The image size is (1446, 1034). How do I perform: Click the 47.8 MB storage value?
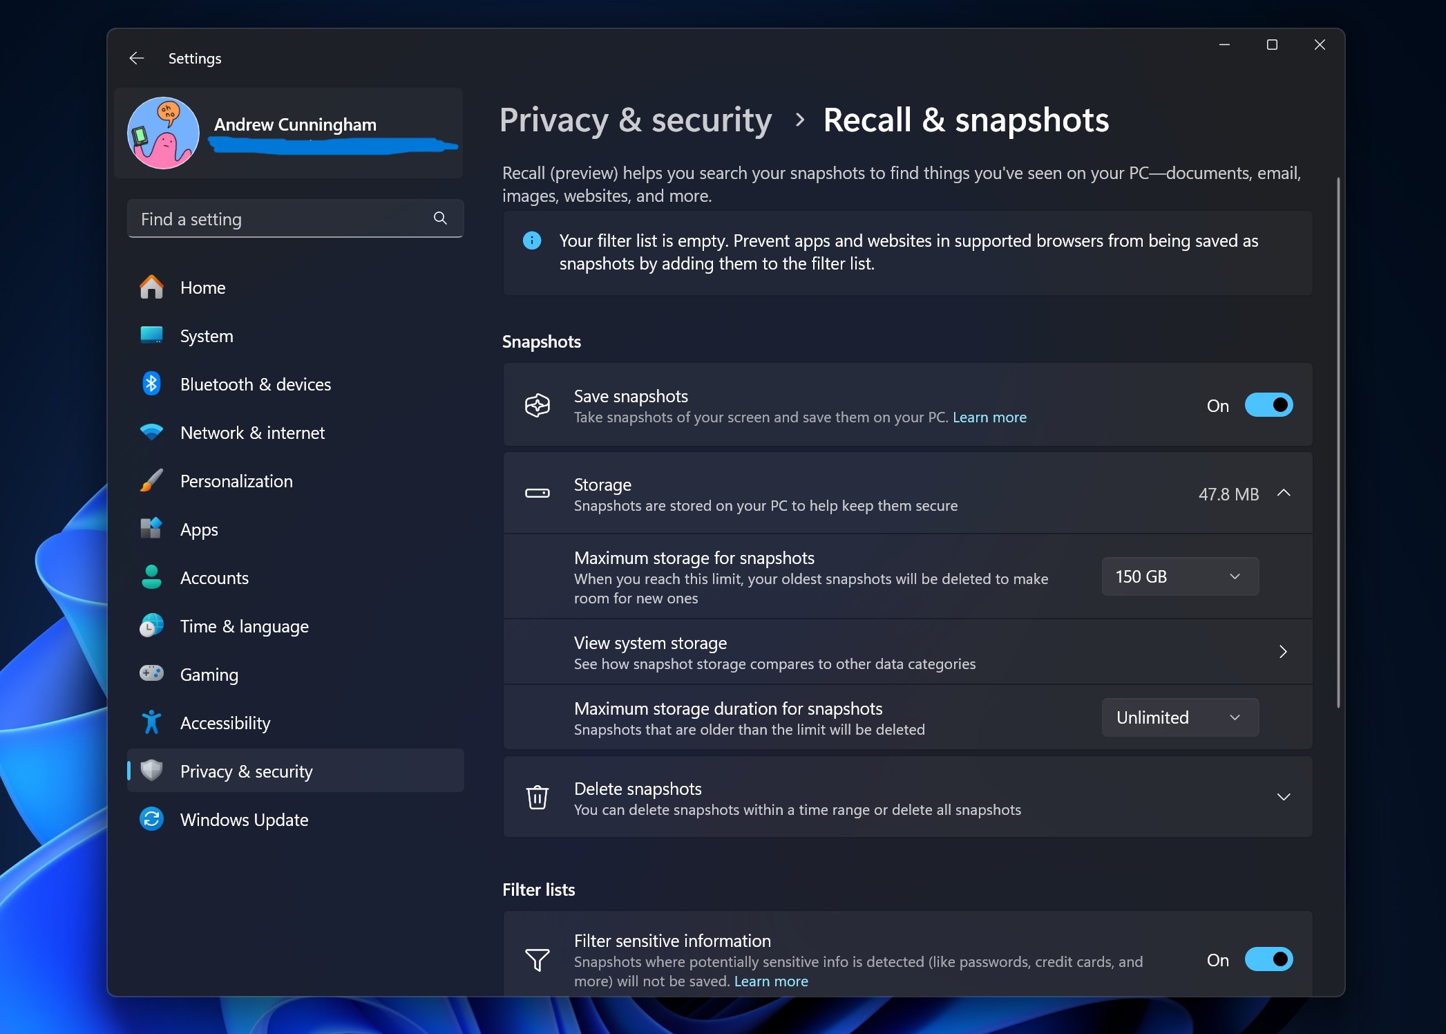click(1228, 494)
